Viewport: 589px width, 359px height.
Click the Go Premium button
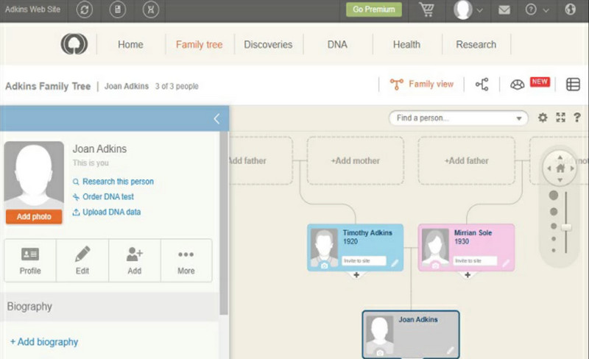tap(374, 10)
